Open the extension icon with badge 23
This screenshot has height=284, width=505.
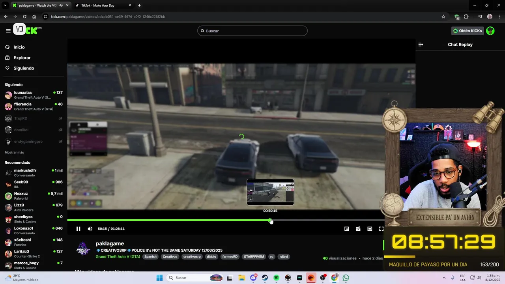(457, 17)
